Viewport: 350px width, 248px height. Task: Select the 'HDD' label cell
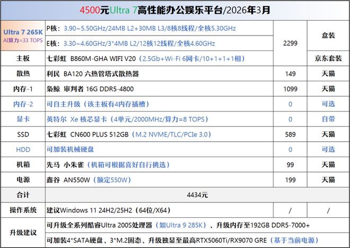(23, 149)
